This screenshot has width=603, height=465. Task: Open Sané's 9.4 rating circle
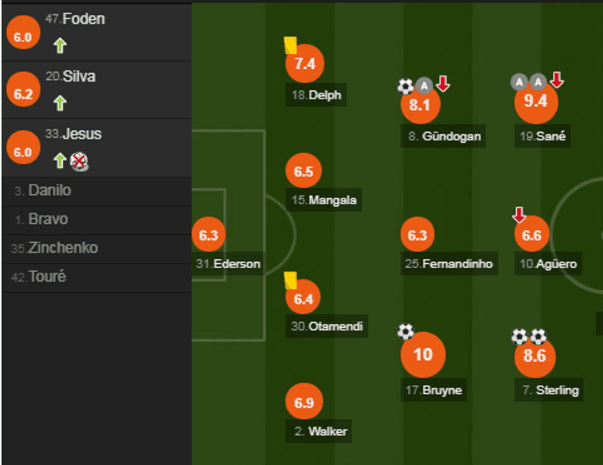point(535,101)
